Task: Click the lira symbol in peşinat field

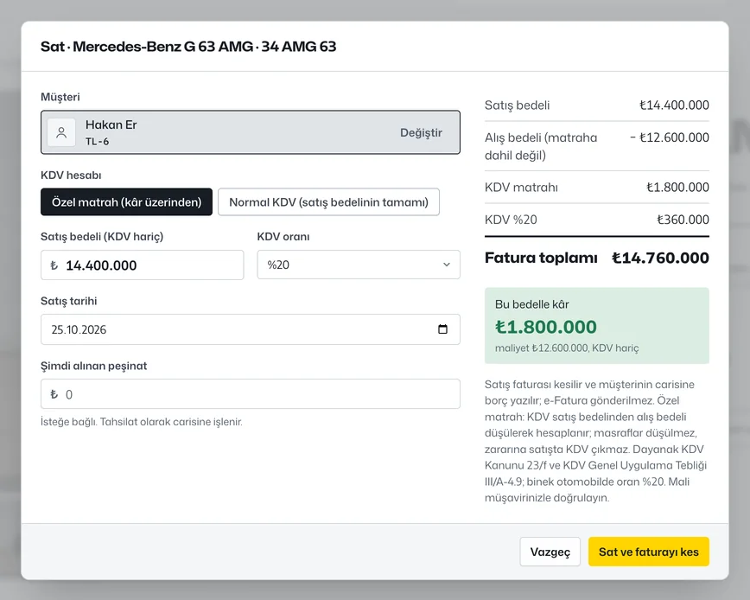Action: [x=54, y=394]
